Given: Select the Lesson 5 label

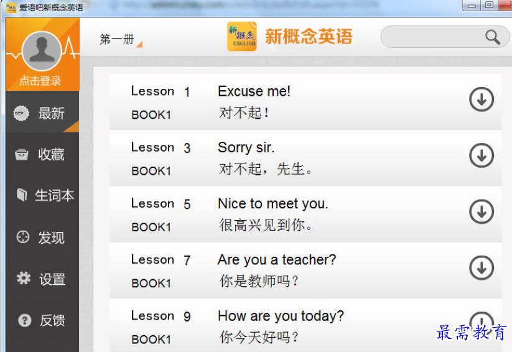Looking at the screenshot, I should [161, 204].
